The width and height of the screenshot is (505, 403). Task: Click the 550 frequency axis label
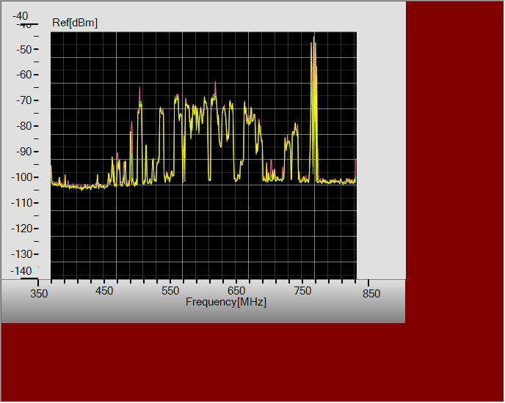[x=170, y=291]
